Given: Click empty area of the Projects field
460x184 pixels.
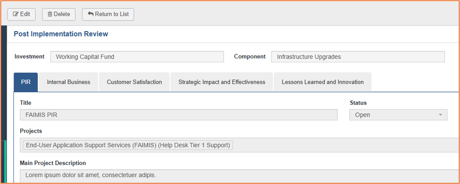Looking at the screenshot, I should click(344, 145).
